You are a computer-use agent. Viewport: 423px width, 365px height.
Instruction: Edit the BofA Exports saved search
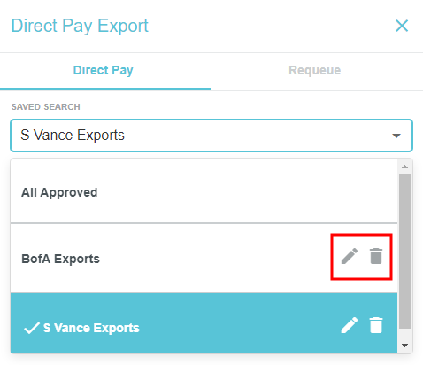coord(350,256)
